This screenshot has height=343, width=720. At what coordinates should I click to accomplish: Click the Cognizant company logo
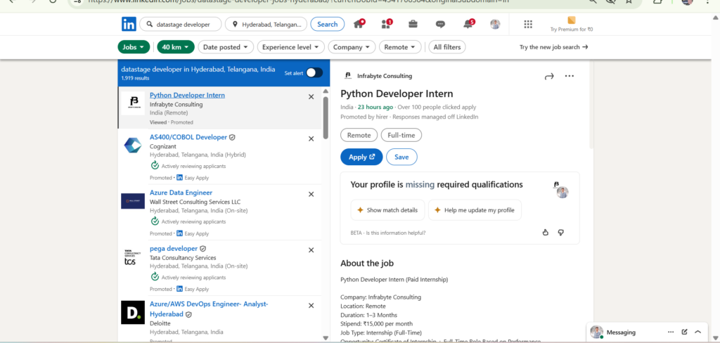pos(133,145)
